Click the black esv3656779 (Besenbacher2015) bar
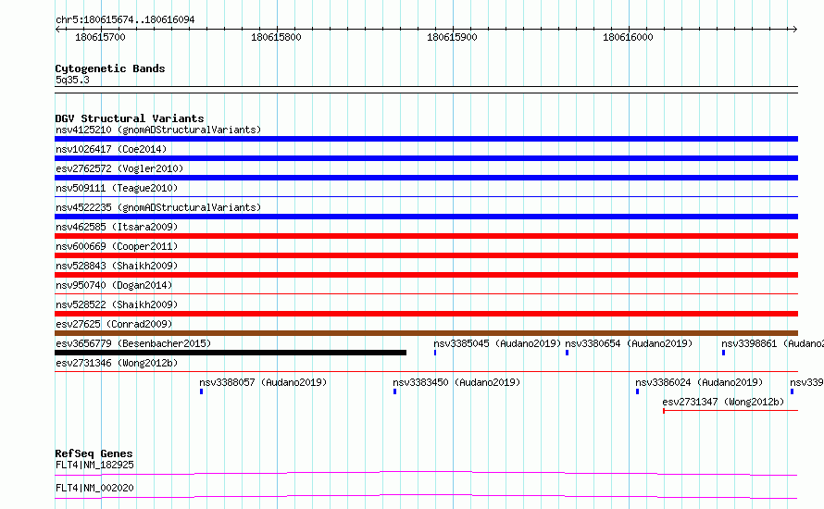This screenshot has height=509, width=824. point(231,353)
